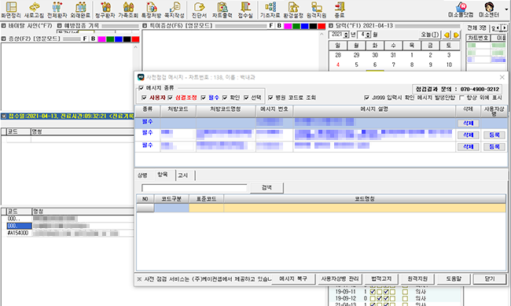Viewport: 511px width, 306px height.
Task: Open the 가족조회 lookup icon
Action: click(x=128, y=9)
